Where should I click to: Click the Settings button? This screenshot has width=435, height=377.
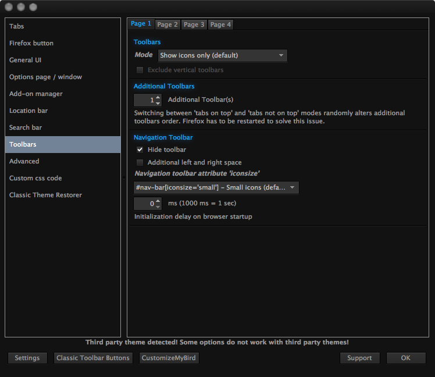27,358
